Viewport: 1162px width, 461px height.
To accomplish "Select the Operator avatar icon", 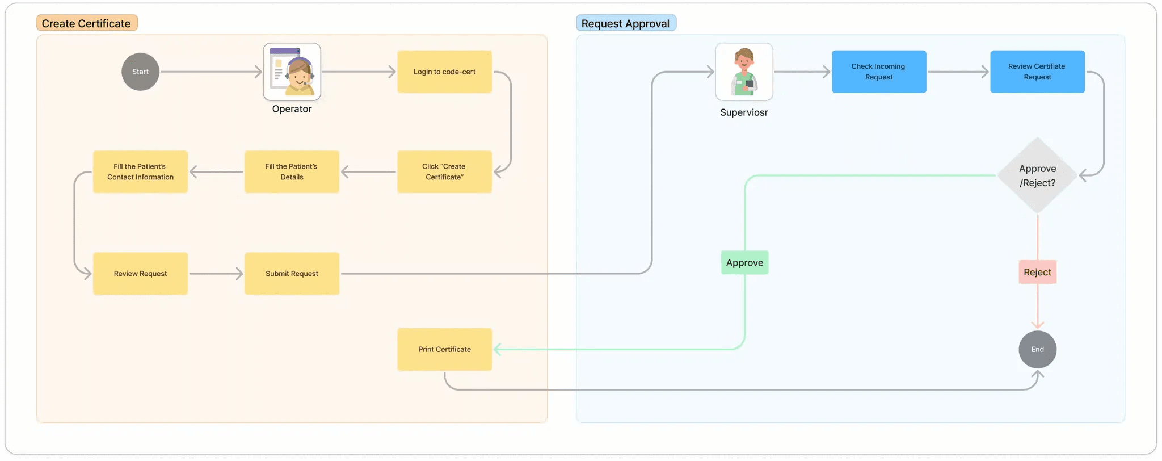I will 292,72.
